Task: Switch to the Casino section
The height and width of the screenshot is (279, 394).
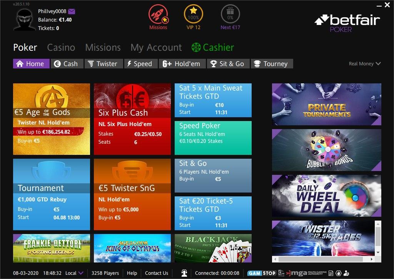Action: coord(61,47)
